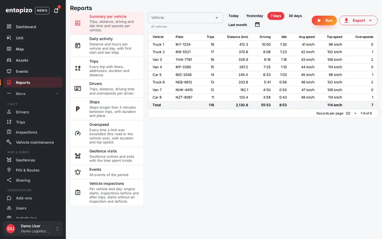The image size is (382, 239).
Task: Click the Inspections clipboard icon in sidebar
Action: [x=9, y=132]
